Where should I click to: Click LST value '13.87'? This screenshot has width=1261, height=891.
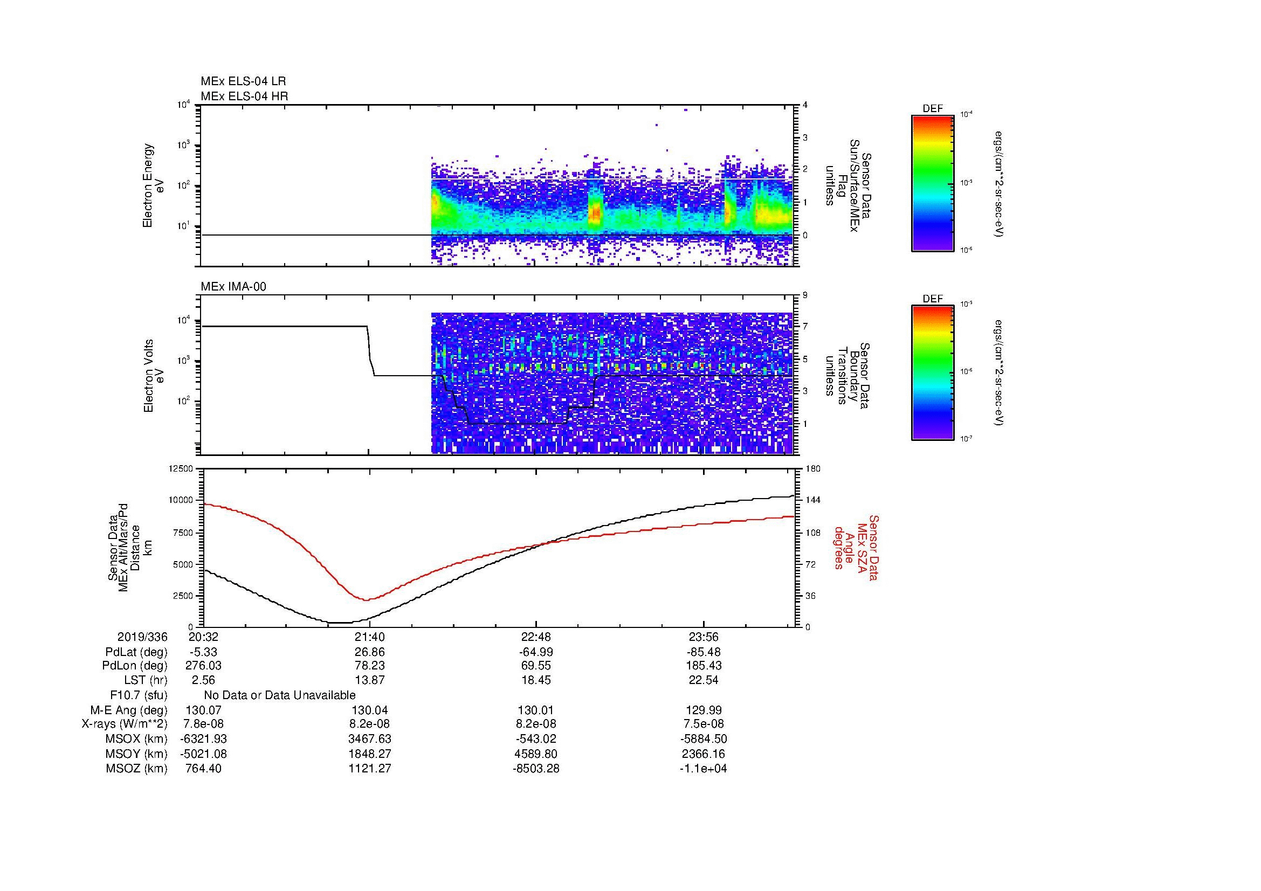[370, 680]
